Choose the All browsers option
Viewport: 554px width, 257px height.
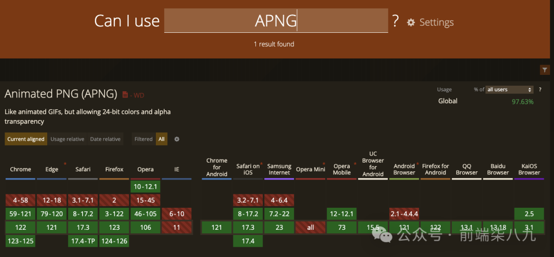tap(162, 139)
